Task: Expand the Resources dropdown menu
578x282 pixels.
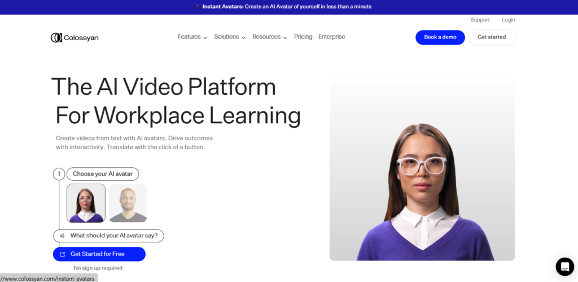Action: tap(269, 37)
